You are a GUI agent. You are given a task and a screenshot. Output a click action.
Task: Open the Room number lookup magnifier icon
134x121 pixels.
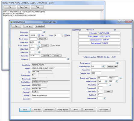[x=39, y=45]
